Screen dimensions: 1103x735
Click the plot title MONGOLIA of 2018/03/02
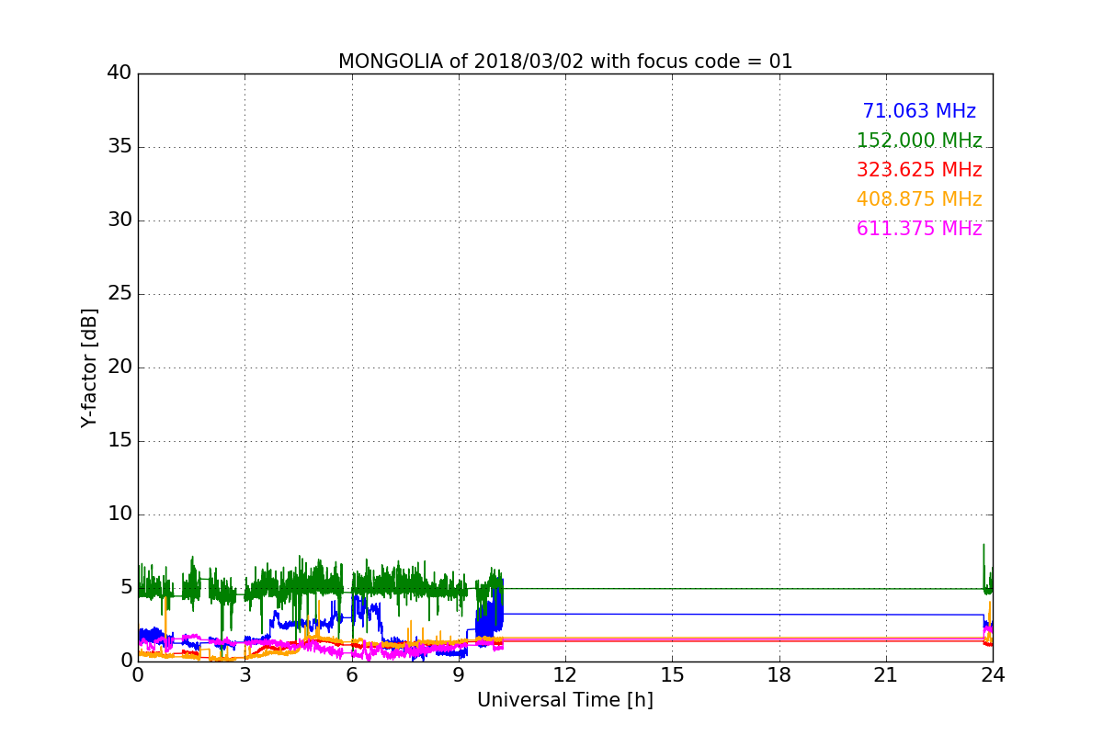565,62
